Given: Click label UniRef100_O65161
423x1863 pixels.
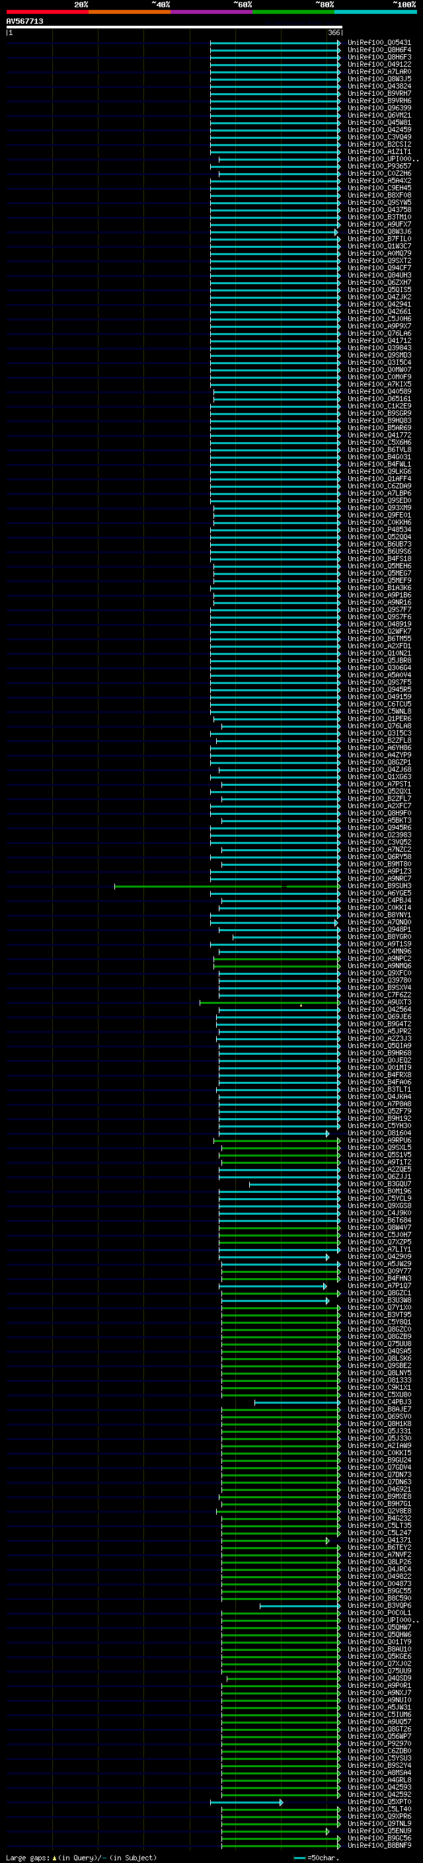Looking at the screenshot, I should tap(379, 399).
